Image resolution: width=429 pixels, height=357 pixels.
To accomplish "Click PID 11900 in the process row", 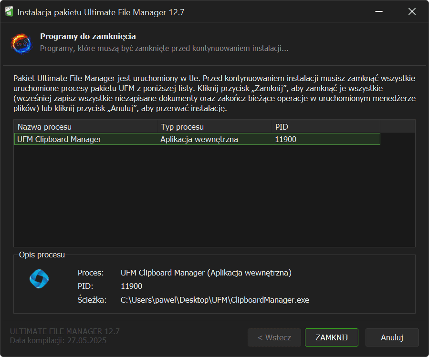I will click(x=285, y=139).
